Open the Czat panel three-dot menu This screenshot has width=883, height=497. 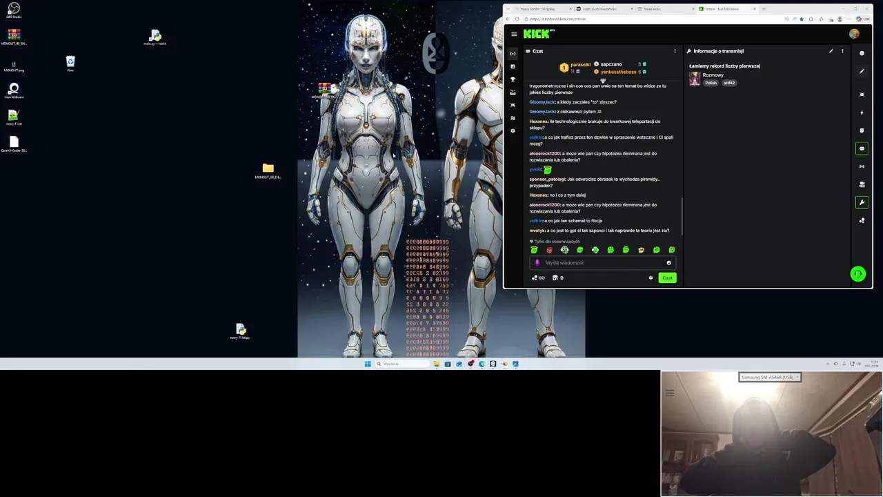(x=675, y=51)
